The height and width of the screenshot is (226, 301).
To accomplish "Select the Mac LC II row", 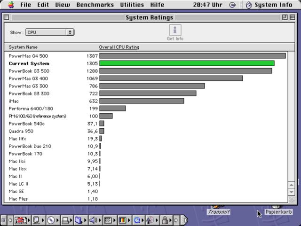I will coord(146,184).
